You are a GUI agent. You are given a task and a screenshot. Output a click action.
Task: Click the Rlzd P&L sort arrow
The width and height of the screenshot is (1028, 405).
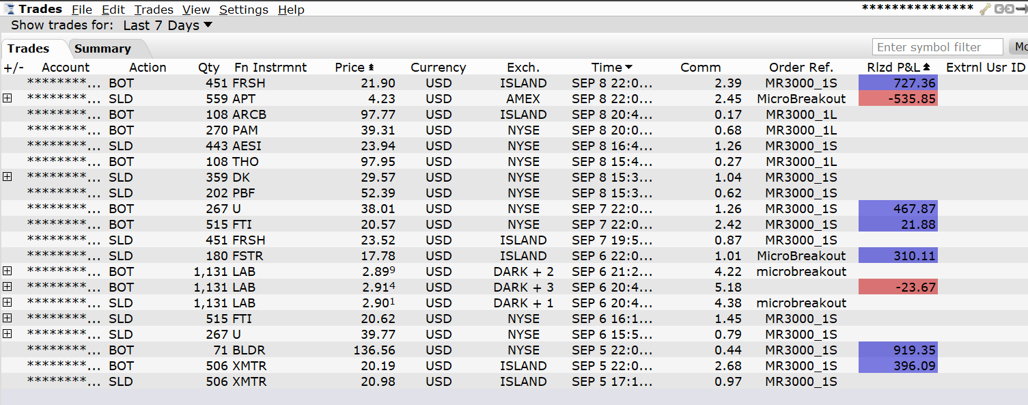coord(927,68)
